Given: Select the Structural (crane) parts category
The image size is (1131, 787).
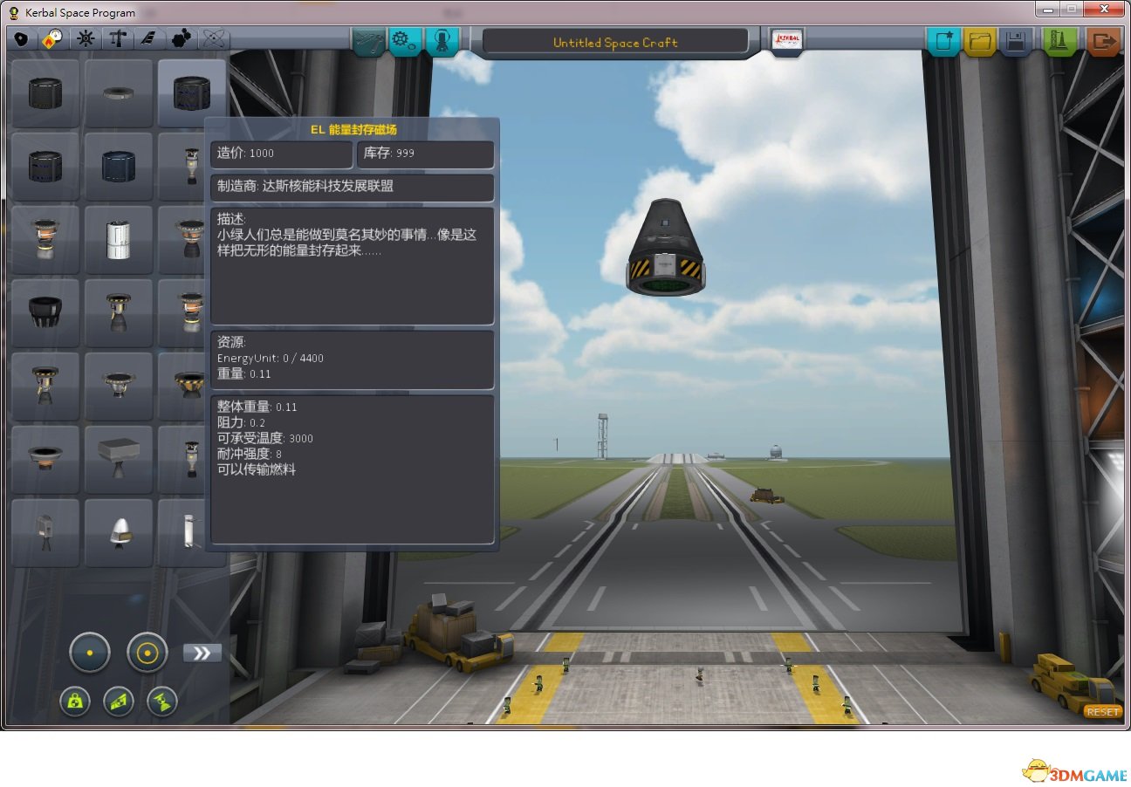Looking at the screenshot, I should coord(116,39).
